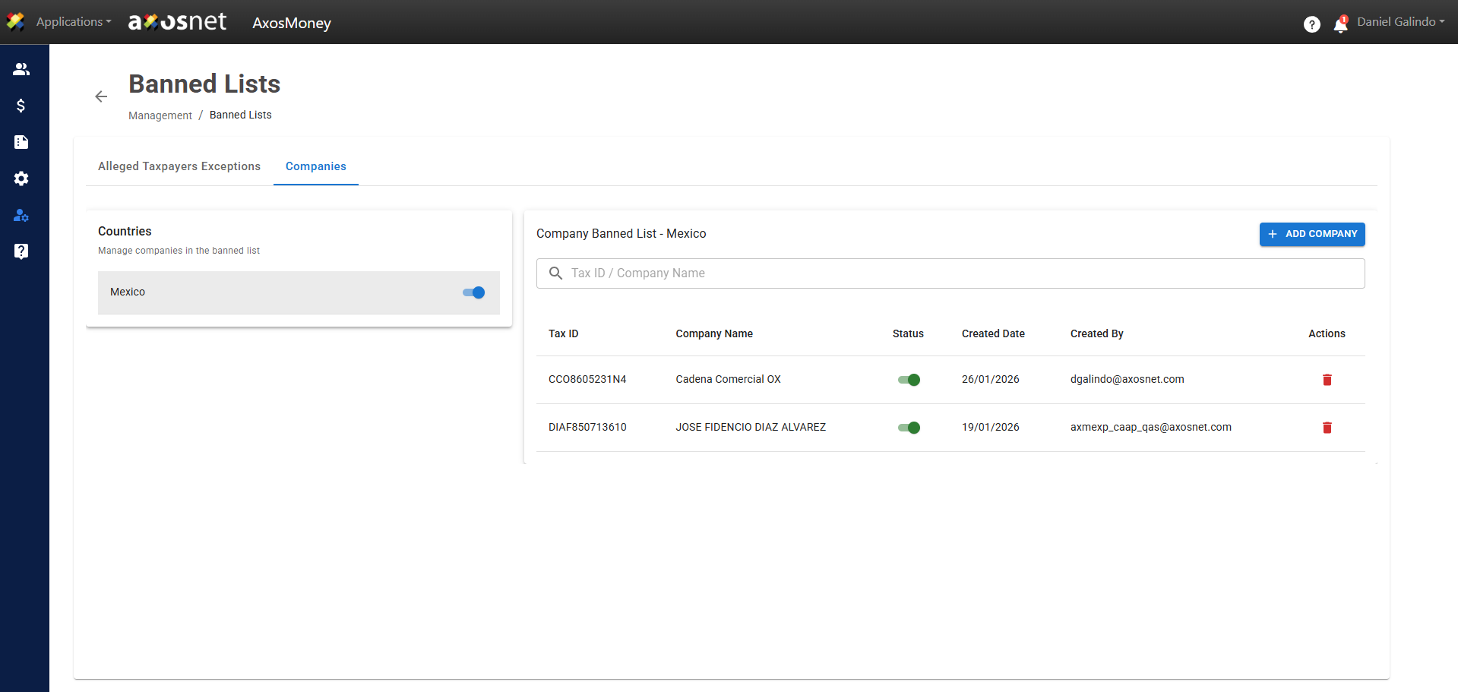Disable status for Cadena Comercial OX
Viewport: 1458px width, 692px height.
point(909,380)
